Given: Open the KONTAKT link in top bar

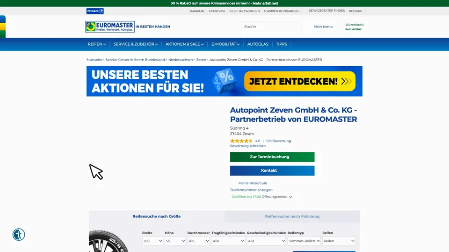Looking at the screenshot, I should (355, 11).
